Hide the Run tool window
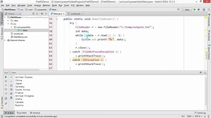 205,72
